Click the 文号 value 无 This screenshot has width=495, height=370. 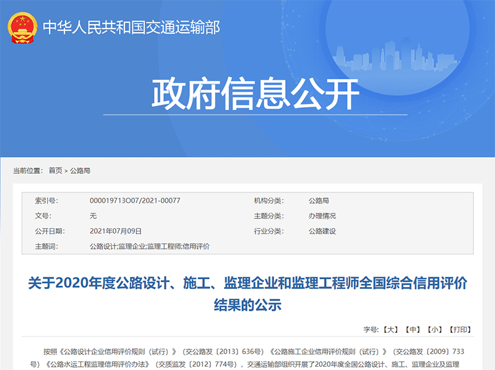[93, 216]
